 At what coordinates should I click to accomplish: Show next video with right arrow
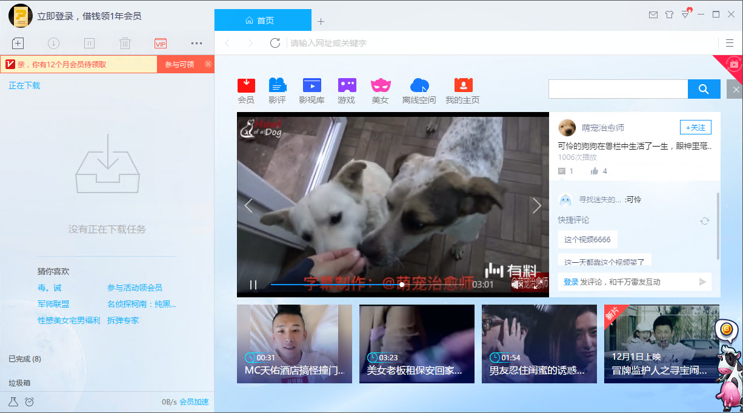pyautogui.click(x=537, y=206)
